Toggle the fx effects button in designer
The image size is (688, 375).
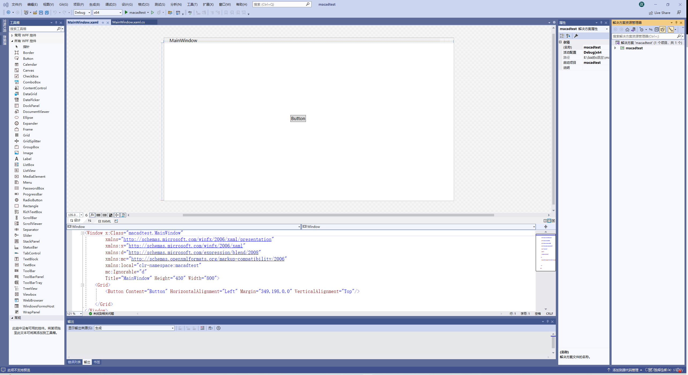point(92,215)
